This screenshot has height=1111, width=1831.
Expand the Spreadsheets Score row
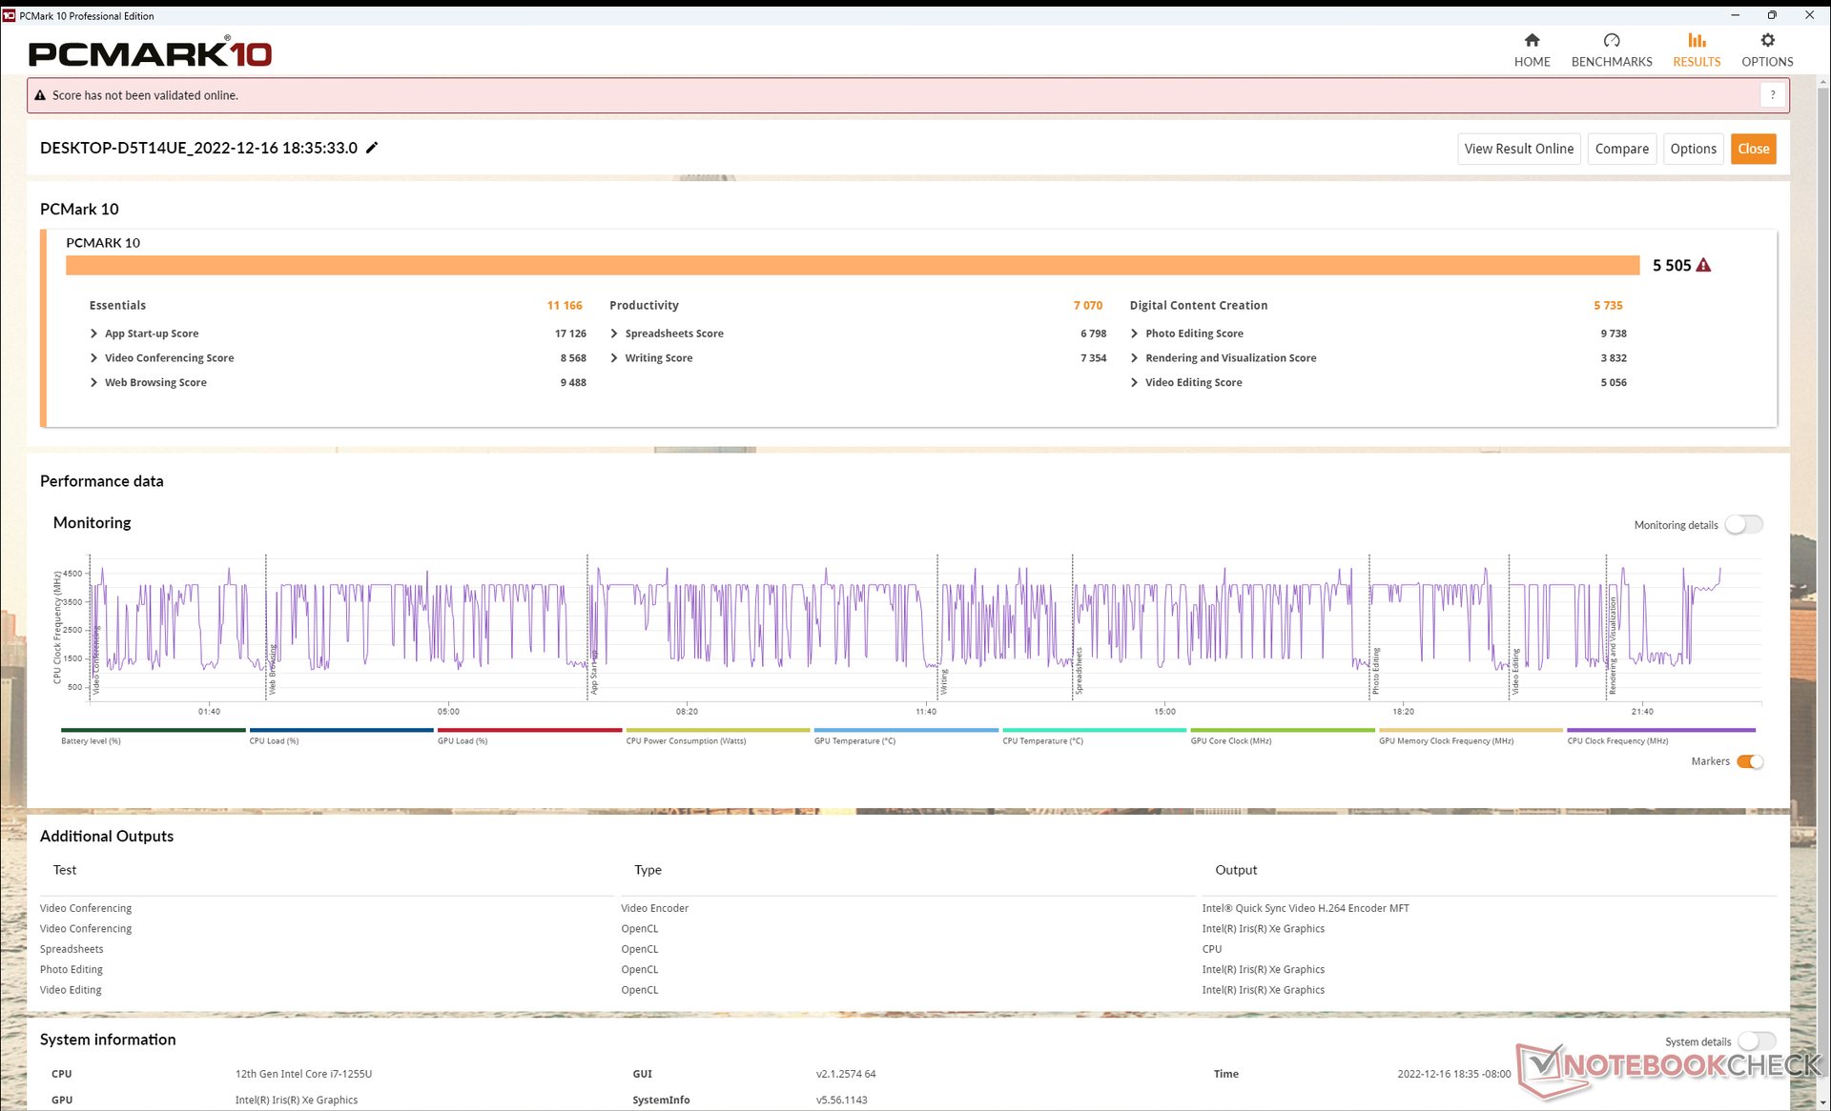point(614,333)
